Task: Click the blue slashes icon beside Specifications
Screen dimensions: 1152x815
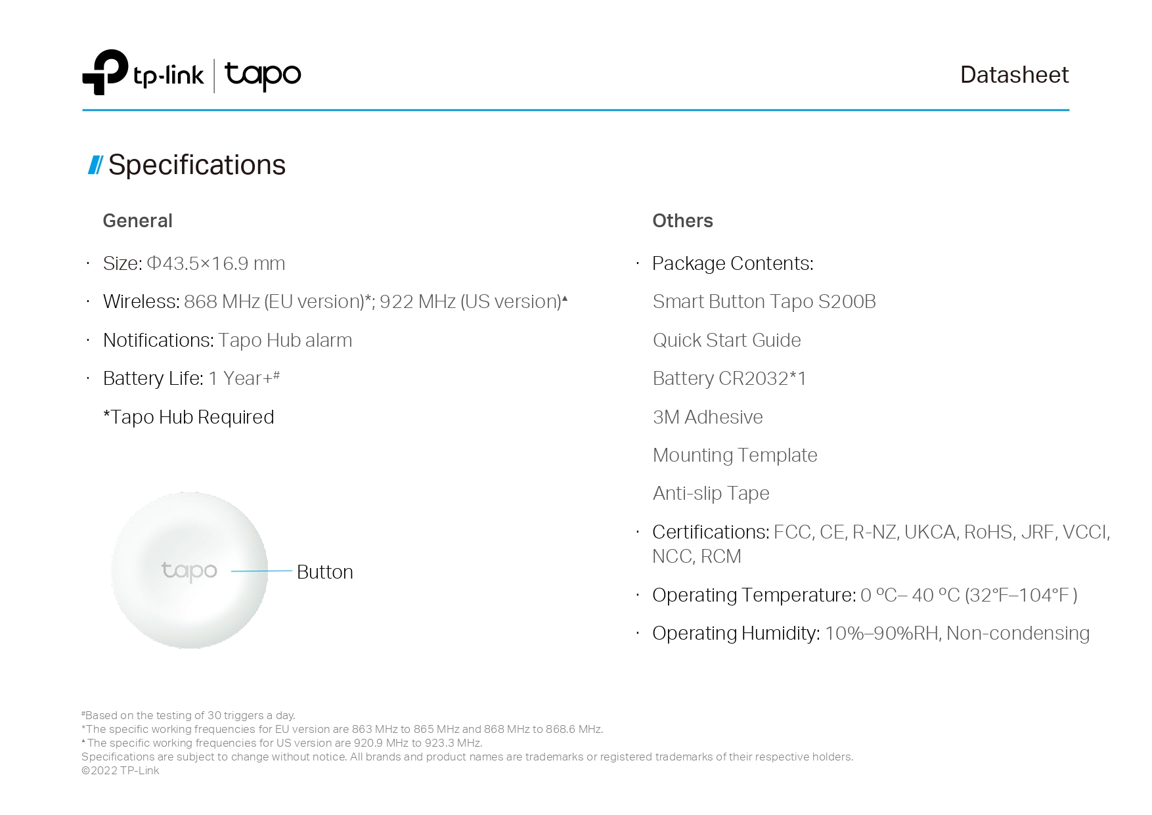Action: coord(96,165)
